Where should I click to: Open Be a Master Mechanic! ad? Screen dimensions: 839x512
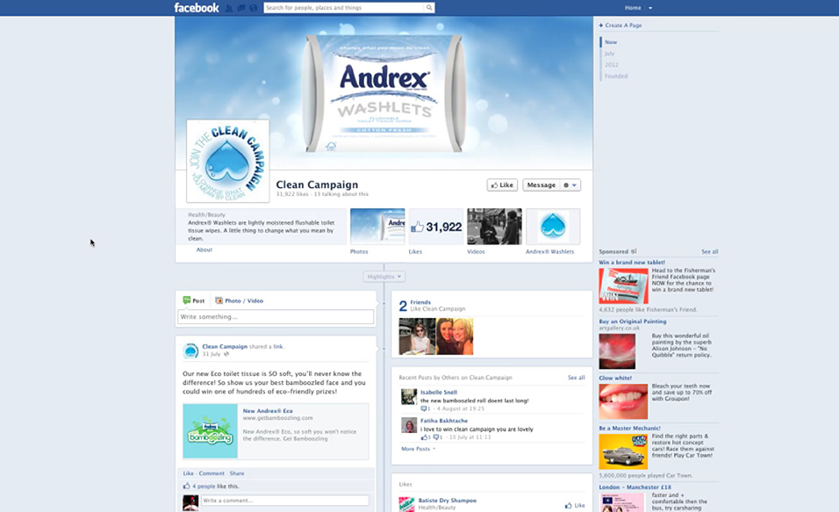pos(630,428)
